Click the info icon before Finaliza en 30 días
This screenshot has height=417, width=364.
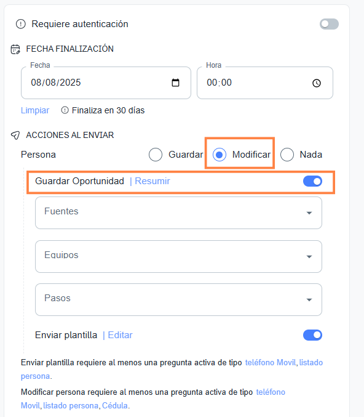(x=65, y=110)
